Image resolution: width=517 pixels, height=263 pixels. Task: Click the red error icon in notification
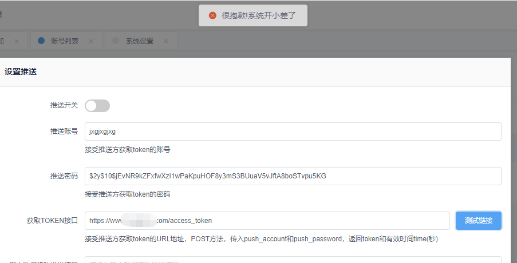212,15
